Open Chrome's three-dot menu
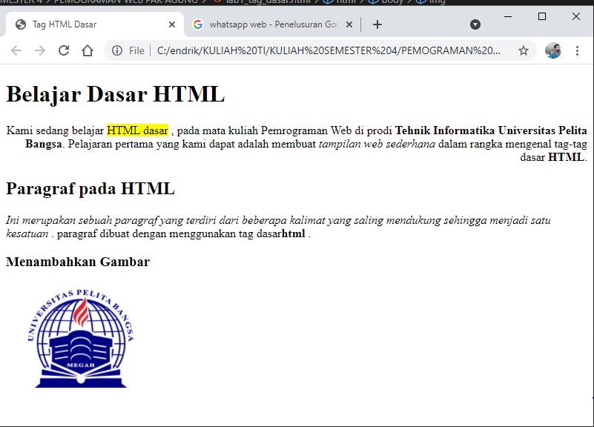This screenshot has height=427, width=594. pyautogui.click(x=577, y=52)
